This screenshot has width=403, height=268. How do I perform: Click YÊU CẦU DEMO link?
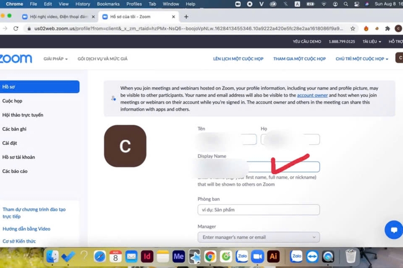coord(307,42)
